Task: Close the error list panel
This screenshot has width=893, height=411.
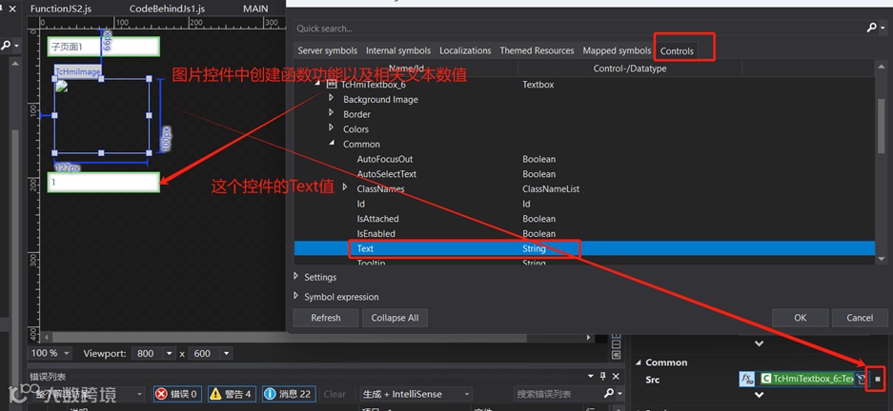Action: (615, 377)
